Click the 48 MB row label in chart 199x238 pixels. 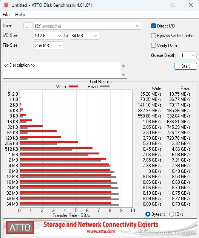[x=12, y=198]
